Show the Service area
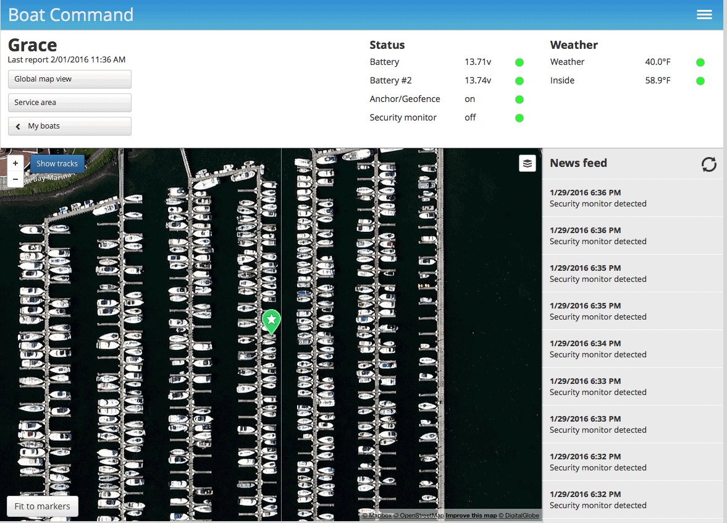Viewport: 727px width, 523px height. [69, 103]
